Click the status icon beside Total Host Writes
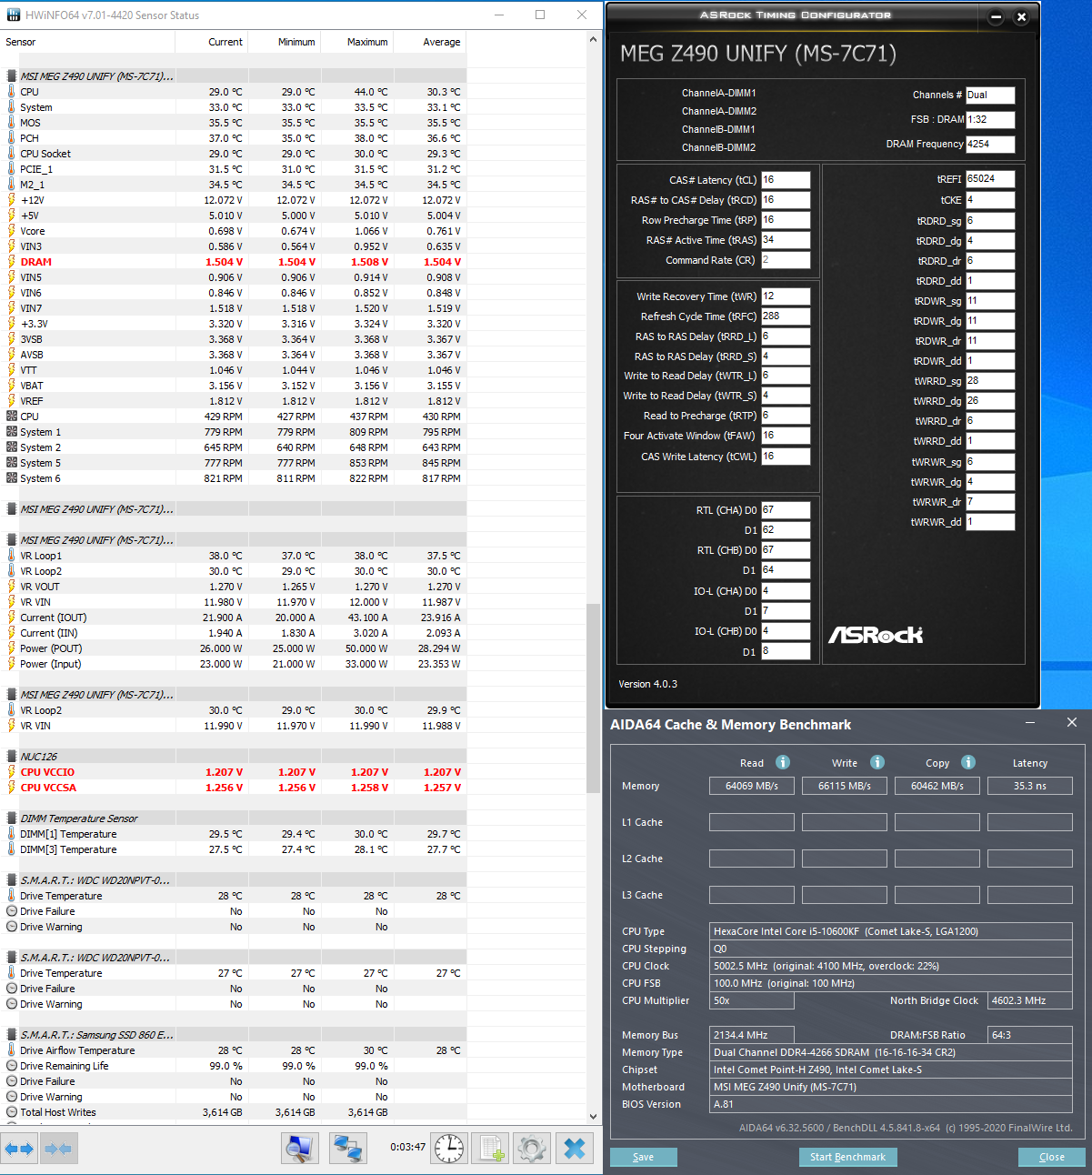The image size is (1092, 1175). click(x=12, y=1112)
